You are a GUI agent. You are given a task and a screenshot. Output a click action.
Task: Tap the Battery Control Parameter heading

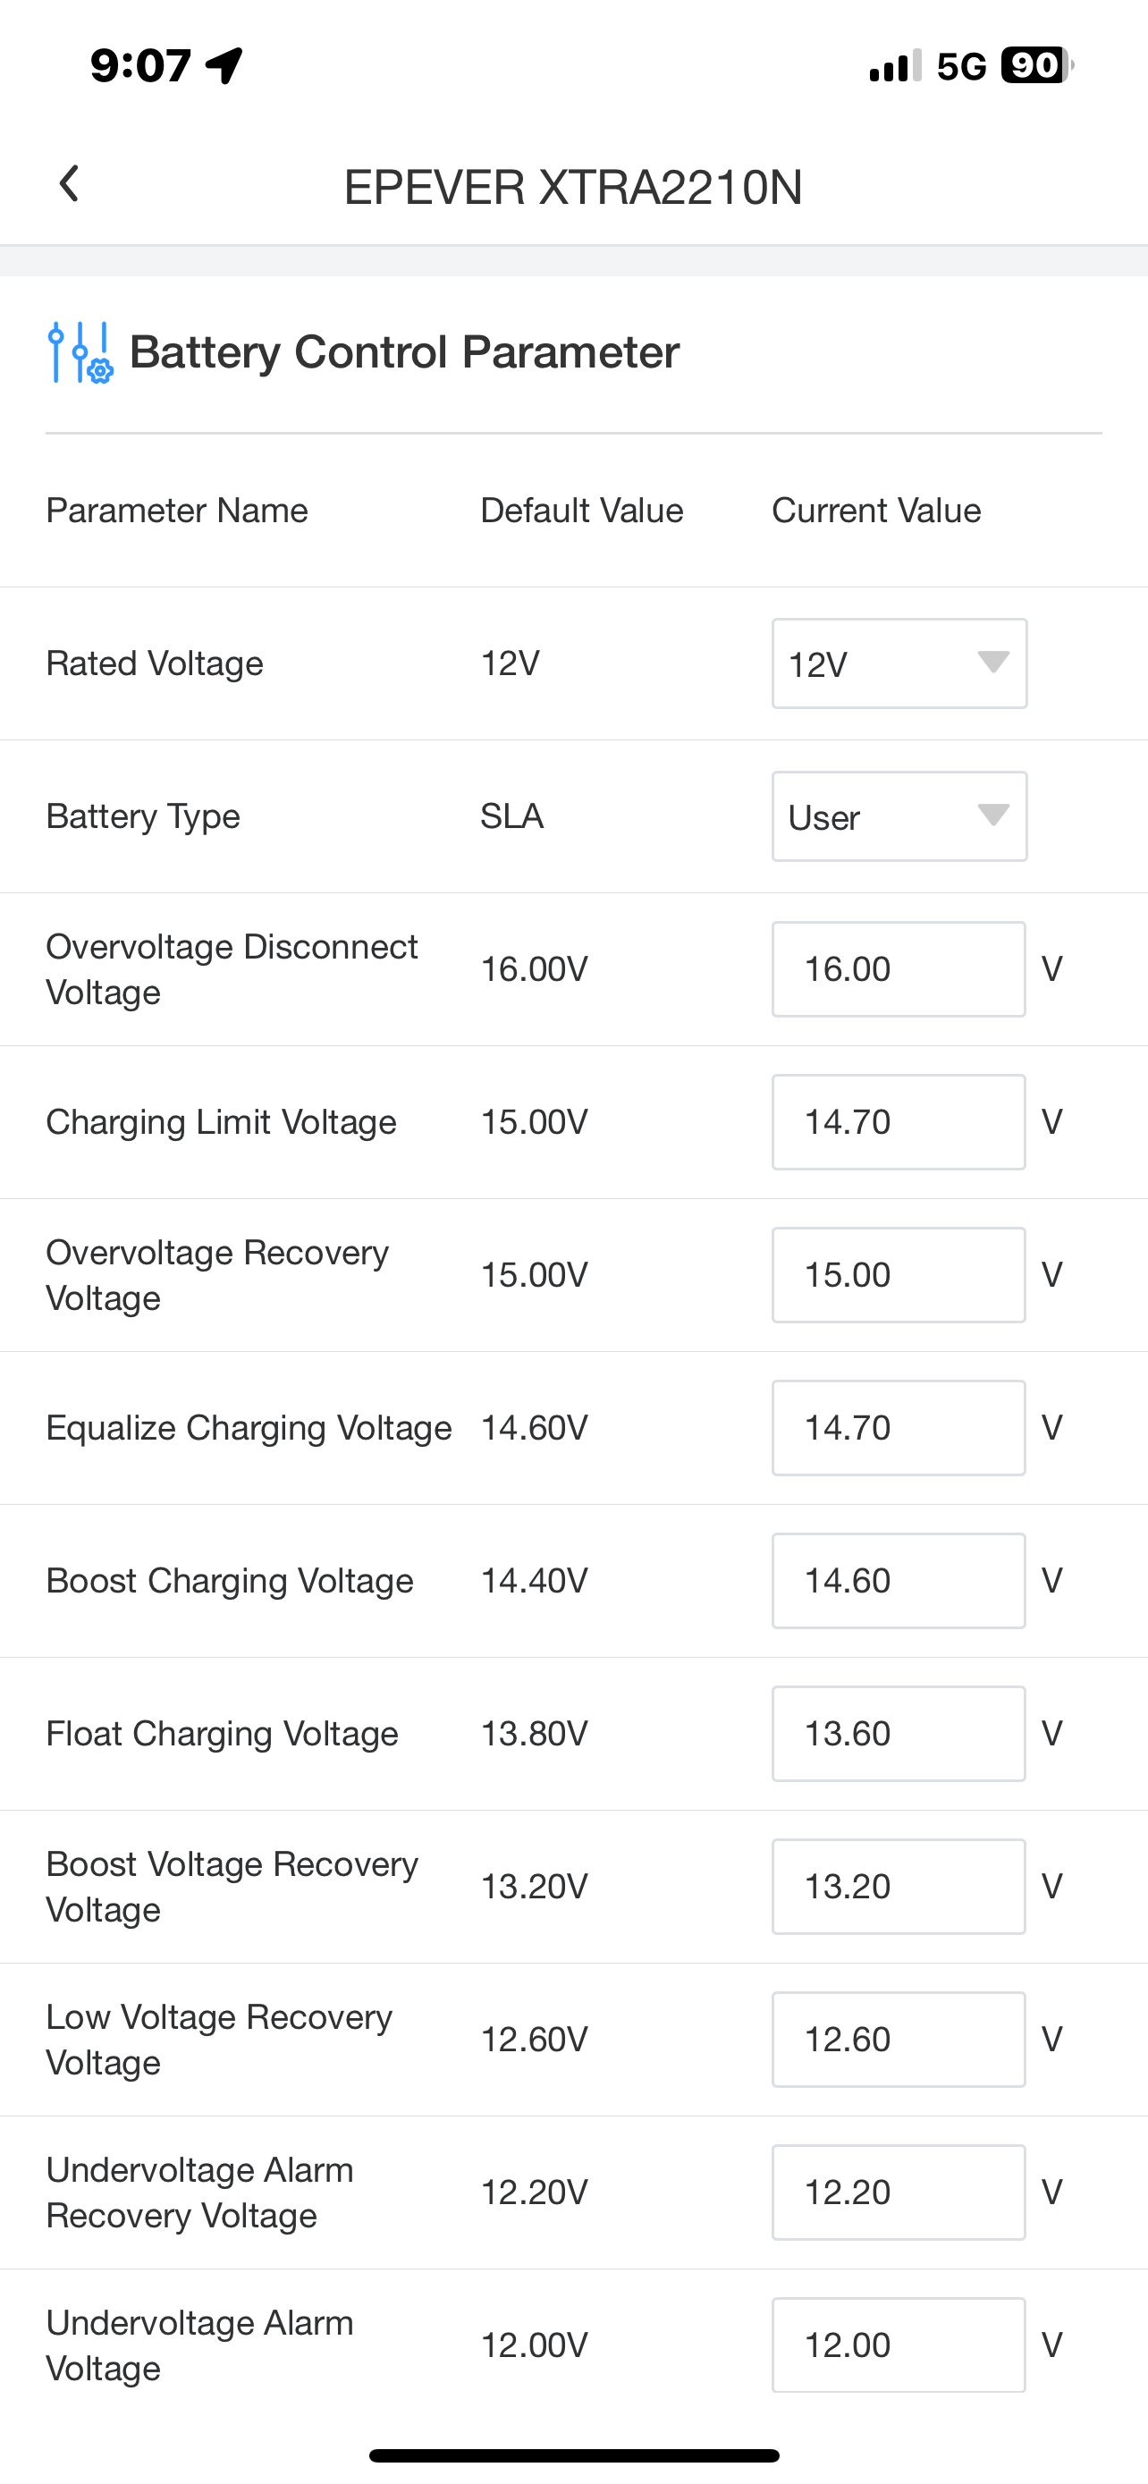(404, 352)
